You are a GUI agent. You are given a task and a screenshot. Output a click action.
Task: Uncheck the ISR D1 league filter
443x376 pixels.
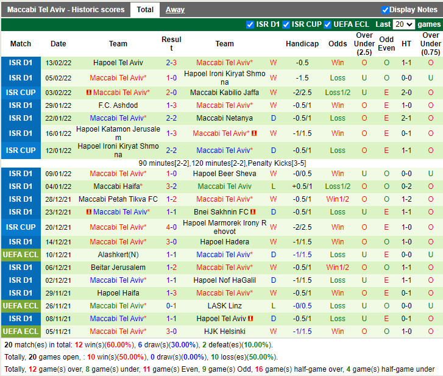(x=250, y=24)
